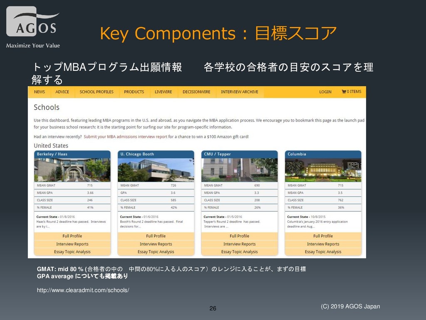Click the Key Components slide title
Screen dimensions: 426x320
click(218, 33)
